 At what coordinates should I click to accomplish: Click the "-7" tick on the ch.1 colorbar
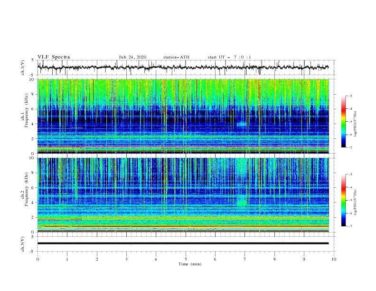click(350, 147)
